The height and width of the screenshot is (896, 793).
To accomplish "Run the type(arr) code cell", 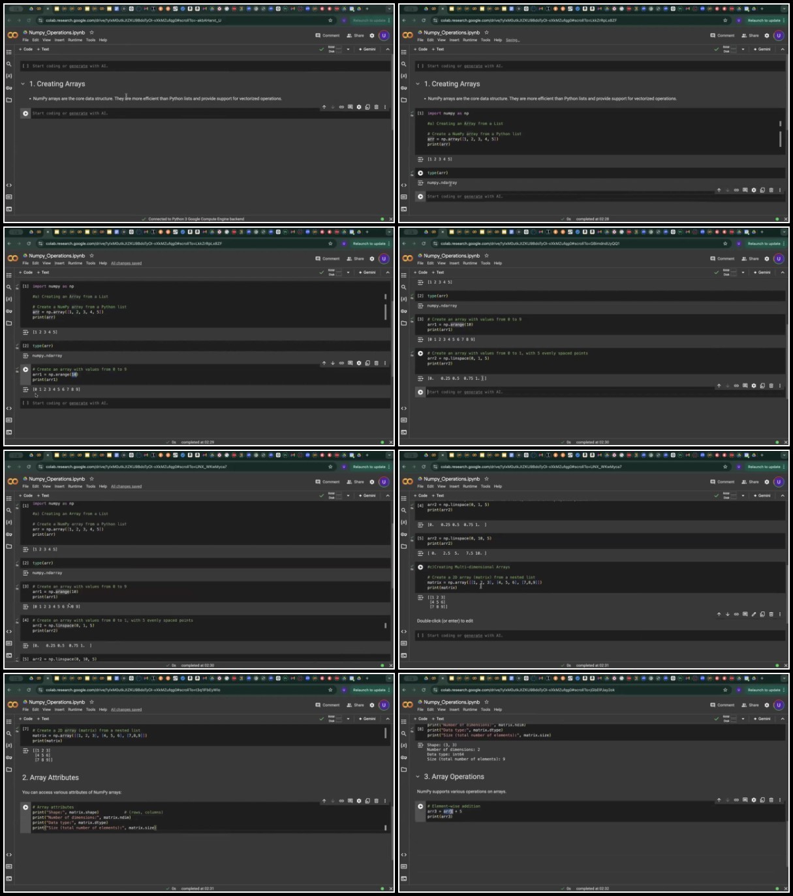I will (x=420, y=173).
